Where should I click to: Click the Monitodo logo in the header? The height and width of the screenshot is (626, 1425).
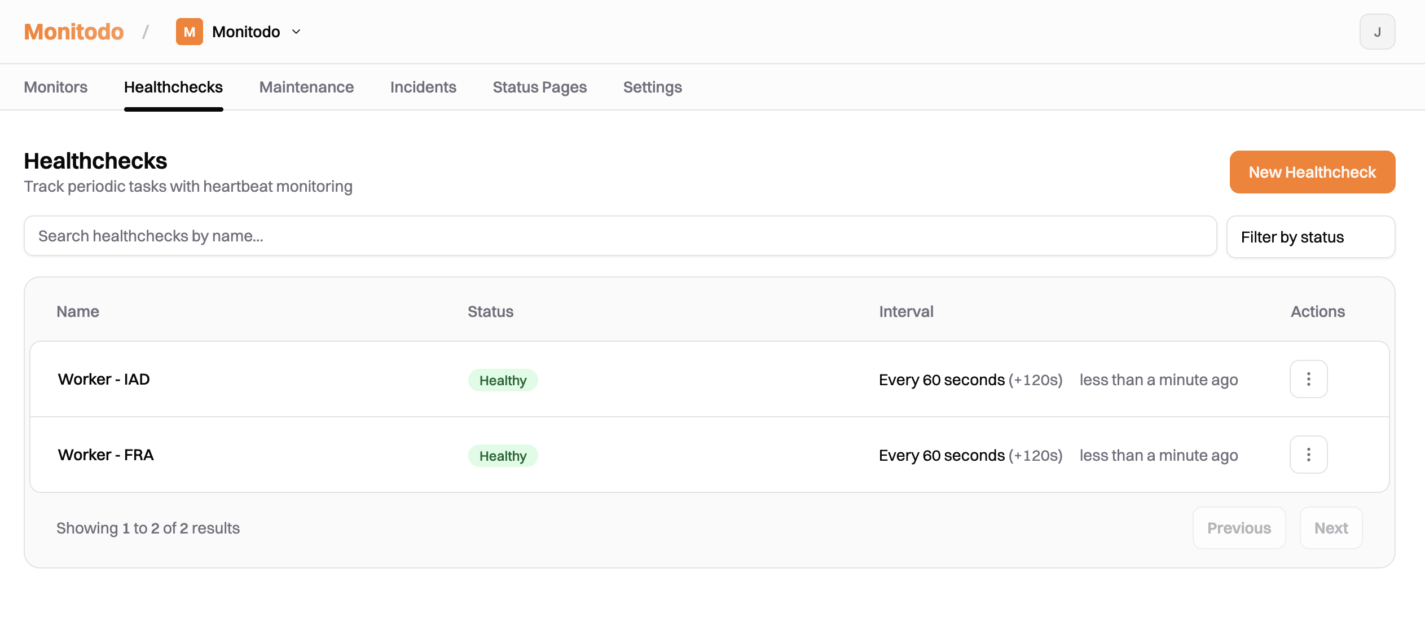[x=73, y=32]
